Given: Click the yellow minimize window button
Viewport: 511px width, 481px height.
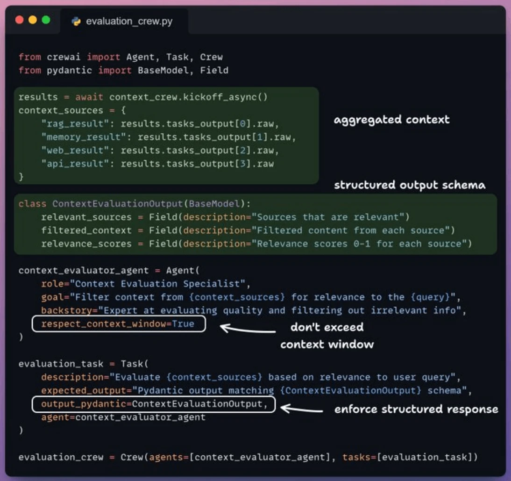Looking at the screenshot, I should pos(33,20).
